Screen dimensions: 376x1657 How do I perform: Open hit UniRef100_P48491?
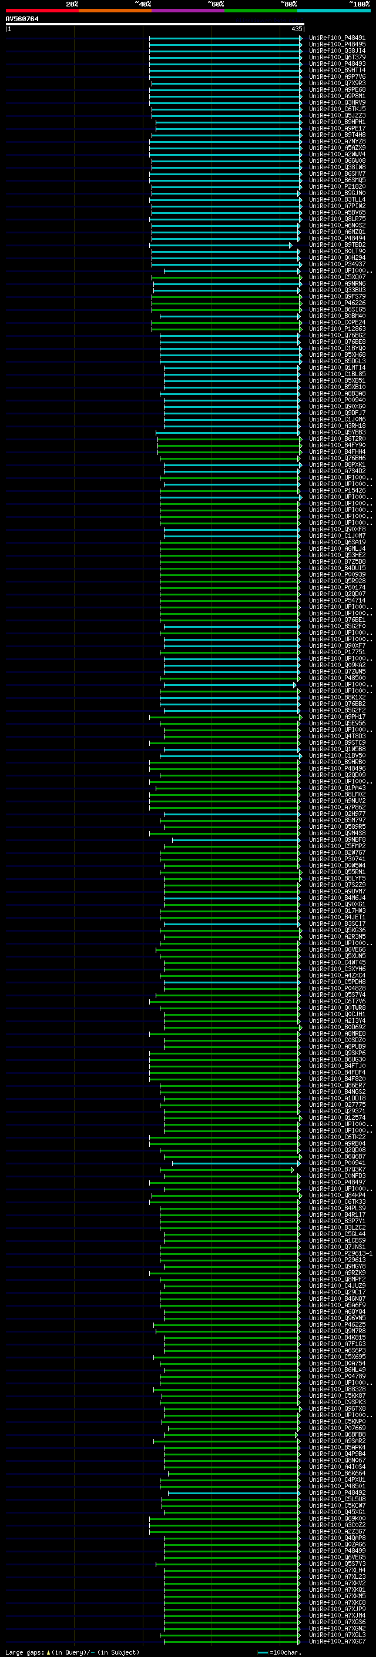coord(337,38)
